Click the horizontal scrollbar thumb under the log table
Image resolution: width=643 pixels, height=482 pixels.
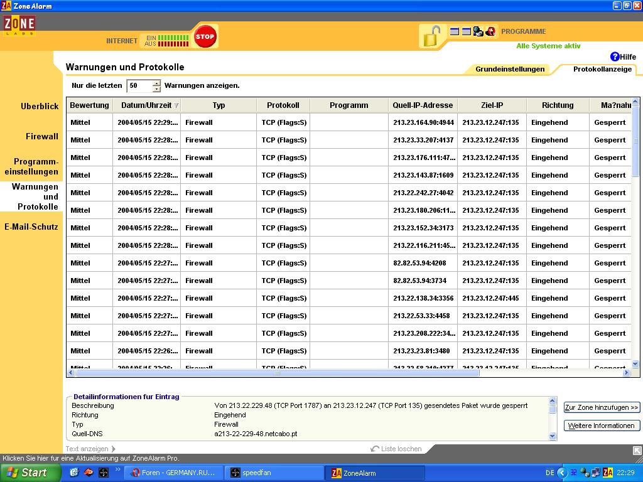click(277, 373)
